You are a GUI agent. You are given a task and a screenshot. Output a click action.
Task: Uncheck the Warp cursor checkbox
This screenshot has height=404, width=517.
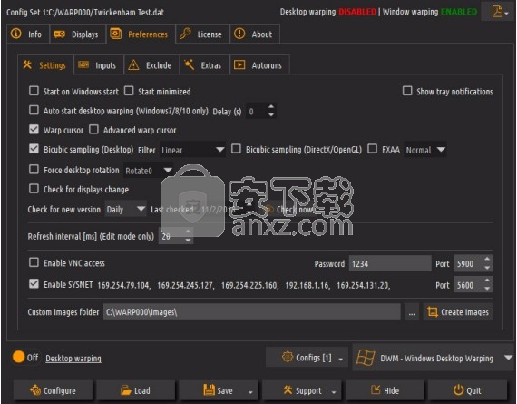click(x=34, y=130)
